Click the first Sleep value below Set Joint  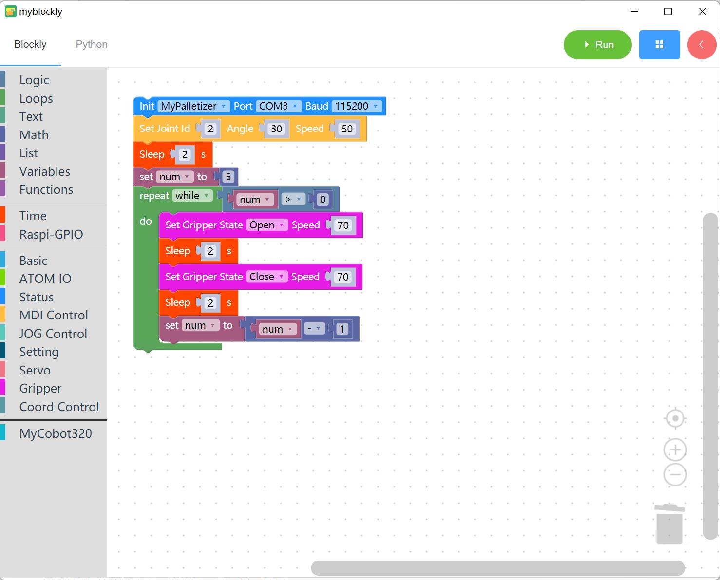185,155
